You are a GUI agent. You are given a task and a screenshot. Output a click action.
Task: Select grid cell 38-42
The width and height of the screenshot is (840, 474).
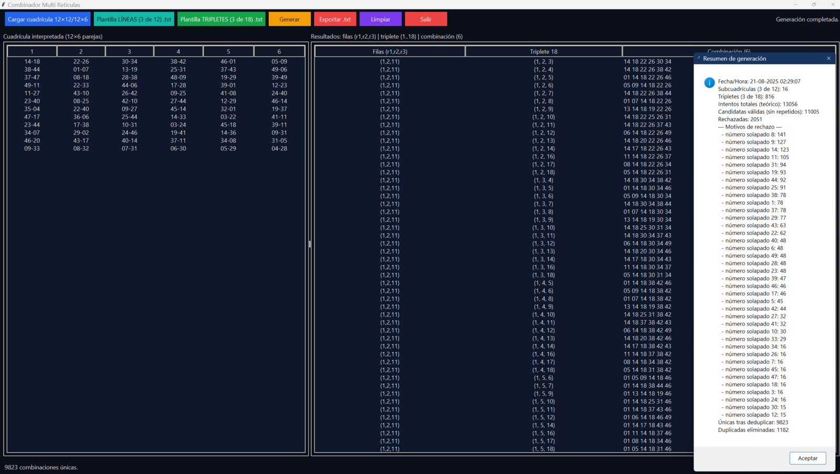(x=178, y=61)
